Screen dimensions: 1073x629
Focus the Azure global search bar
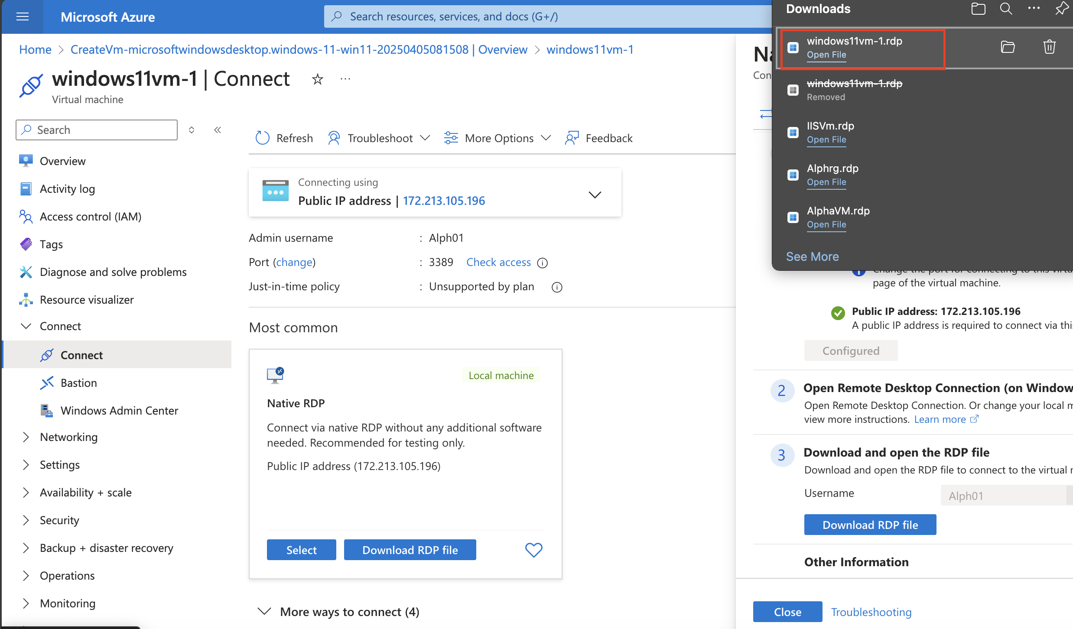[x=548, y=16]
